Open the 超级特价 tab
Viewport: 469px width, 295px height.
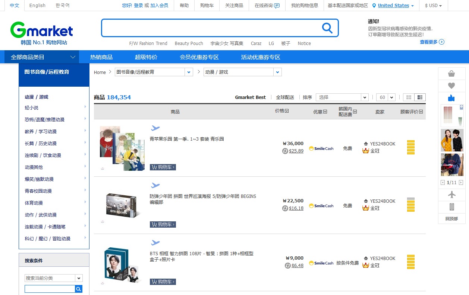pos(146,57)
